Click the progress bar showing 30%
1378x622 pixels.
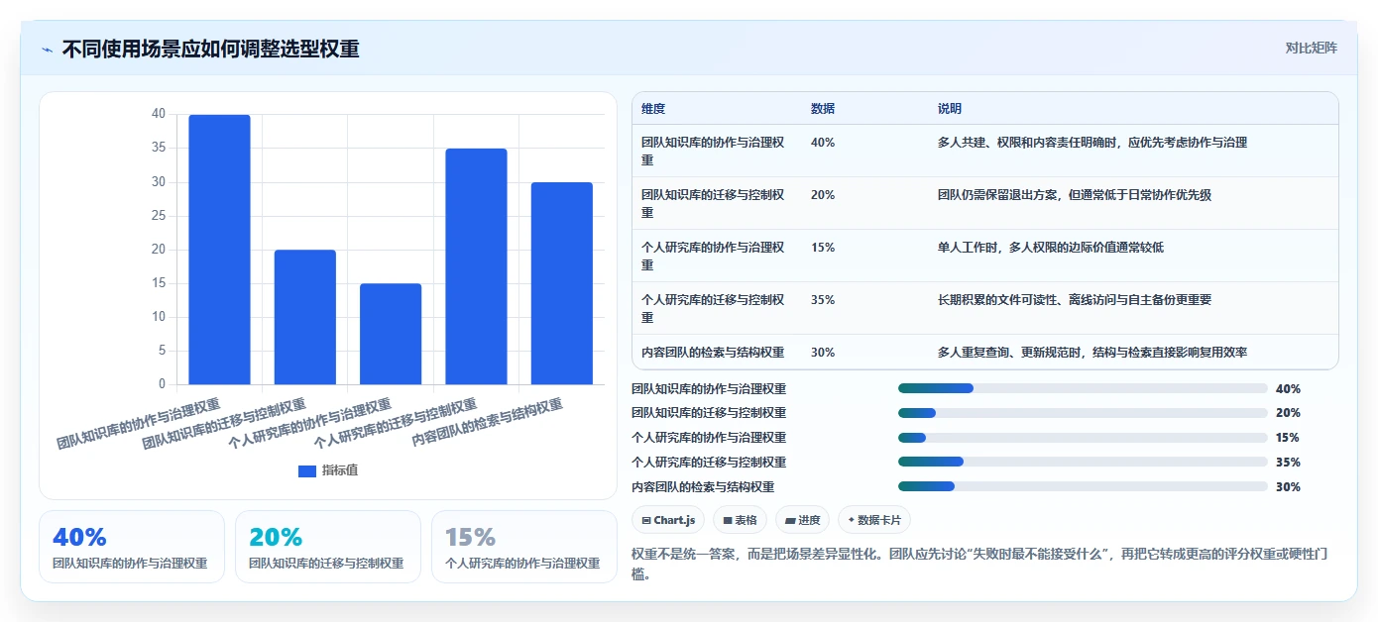click(x=1083, y=486)
